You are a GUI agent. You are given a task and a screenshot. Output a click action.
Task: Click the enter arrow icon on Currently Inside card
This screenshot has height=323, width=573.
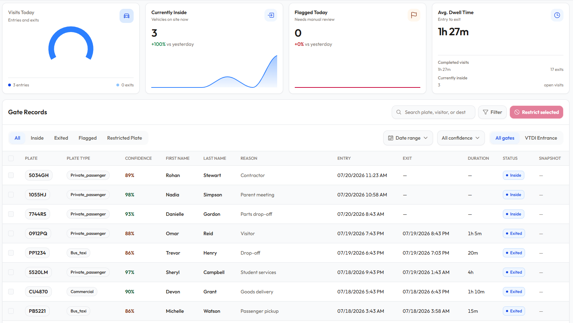[271, 15]
